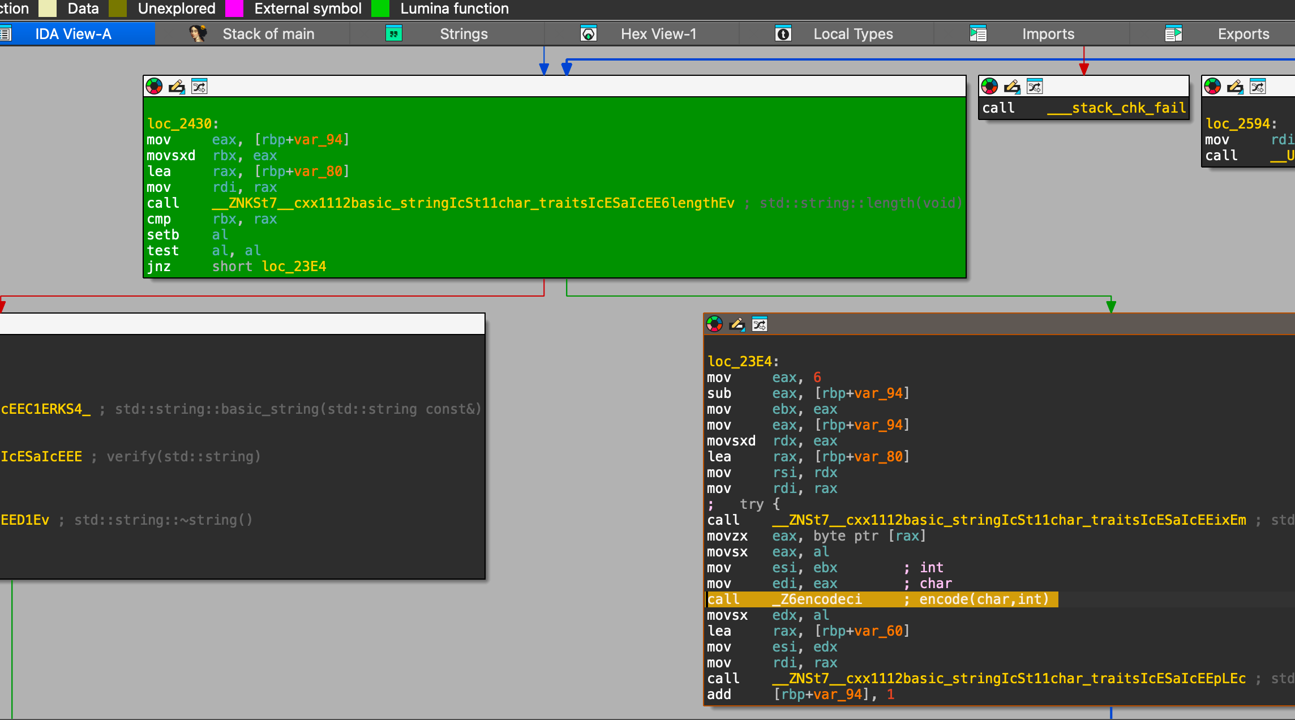Click the std::string::length call symbol
The width and height of the screenshot is (1295, 720).
coord(473,203)
